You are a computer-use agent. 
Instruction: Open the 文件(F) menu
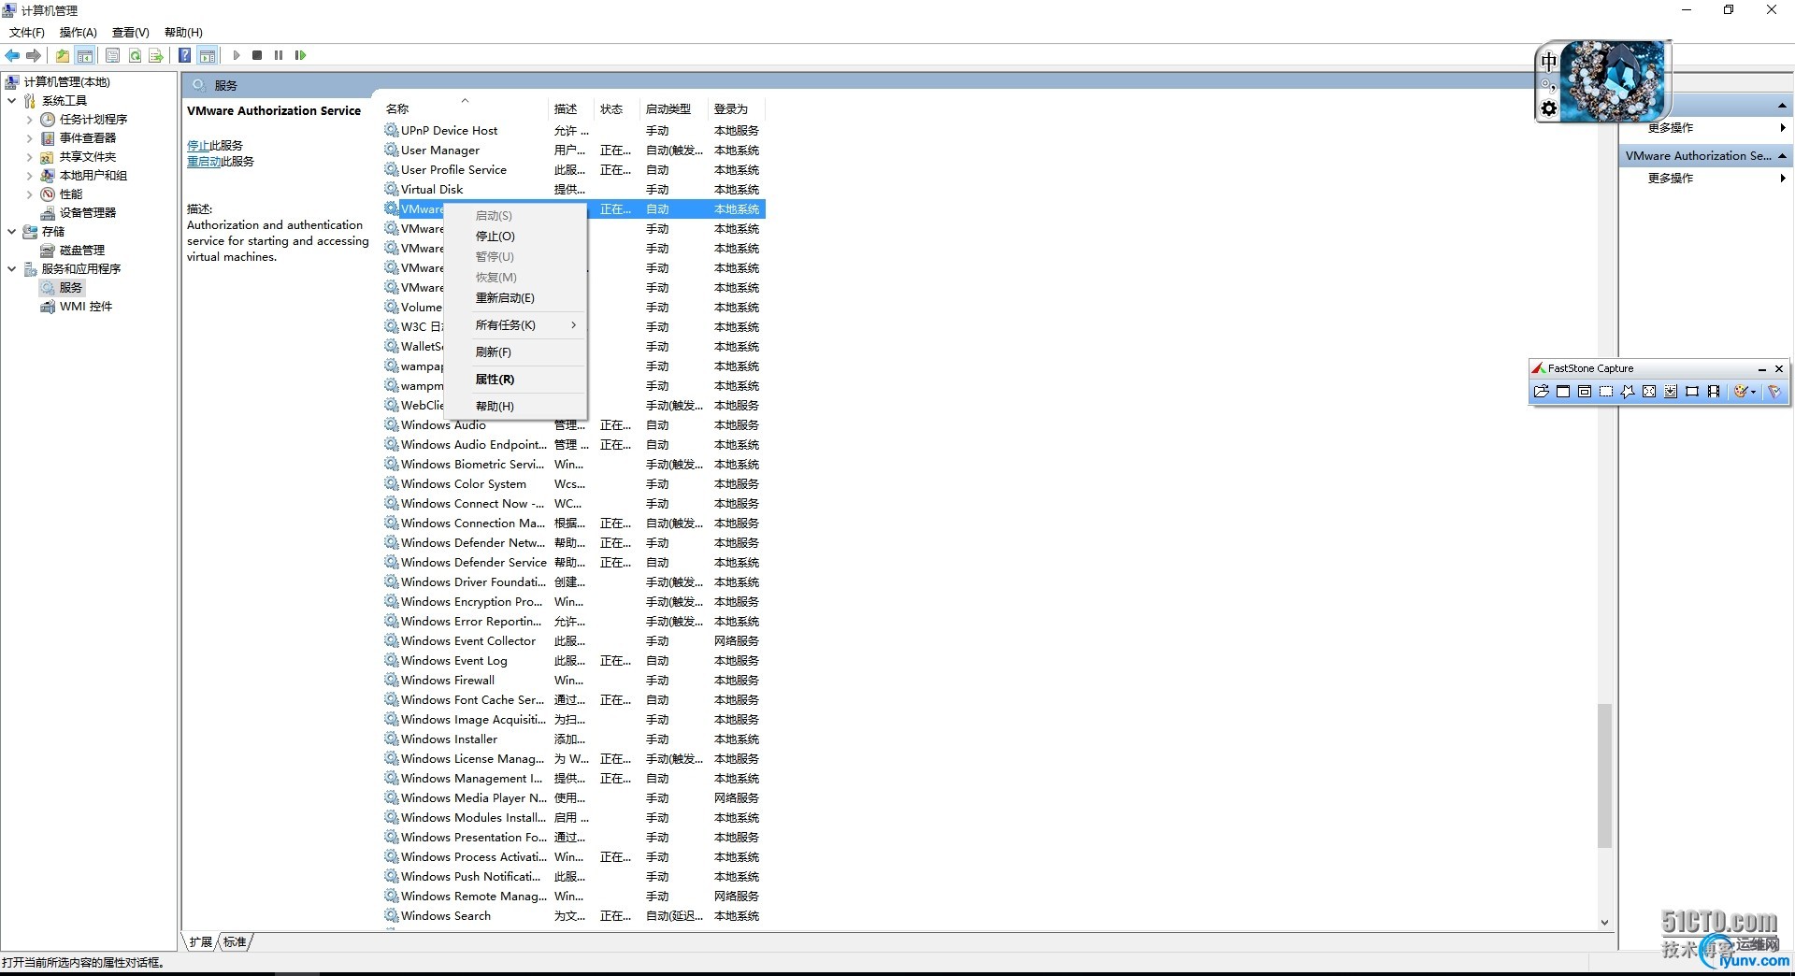(x=27, y=33)
